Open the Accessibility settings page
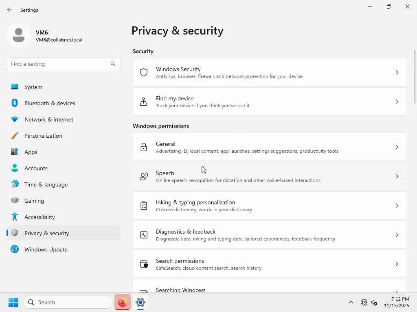417x312 pixels. point(40,217)
